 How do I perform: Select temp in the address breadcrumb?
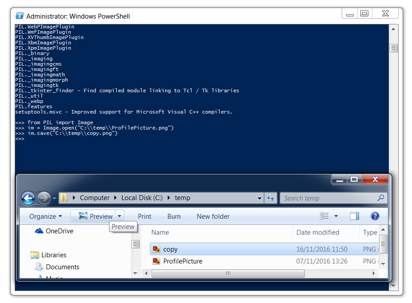point(182,198)
